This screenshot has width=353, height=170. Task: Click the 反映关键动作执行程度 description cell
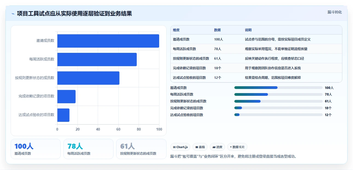pyautogui.click(x=275, y=59)
